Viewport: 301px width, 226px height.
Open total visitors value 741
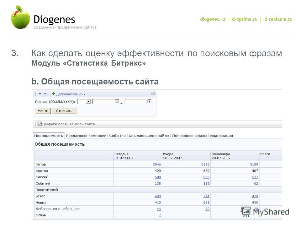tap(206, 196)
